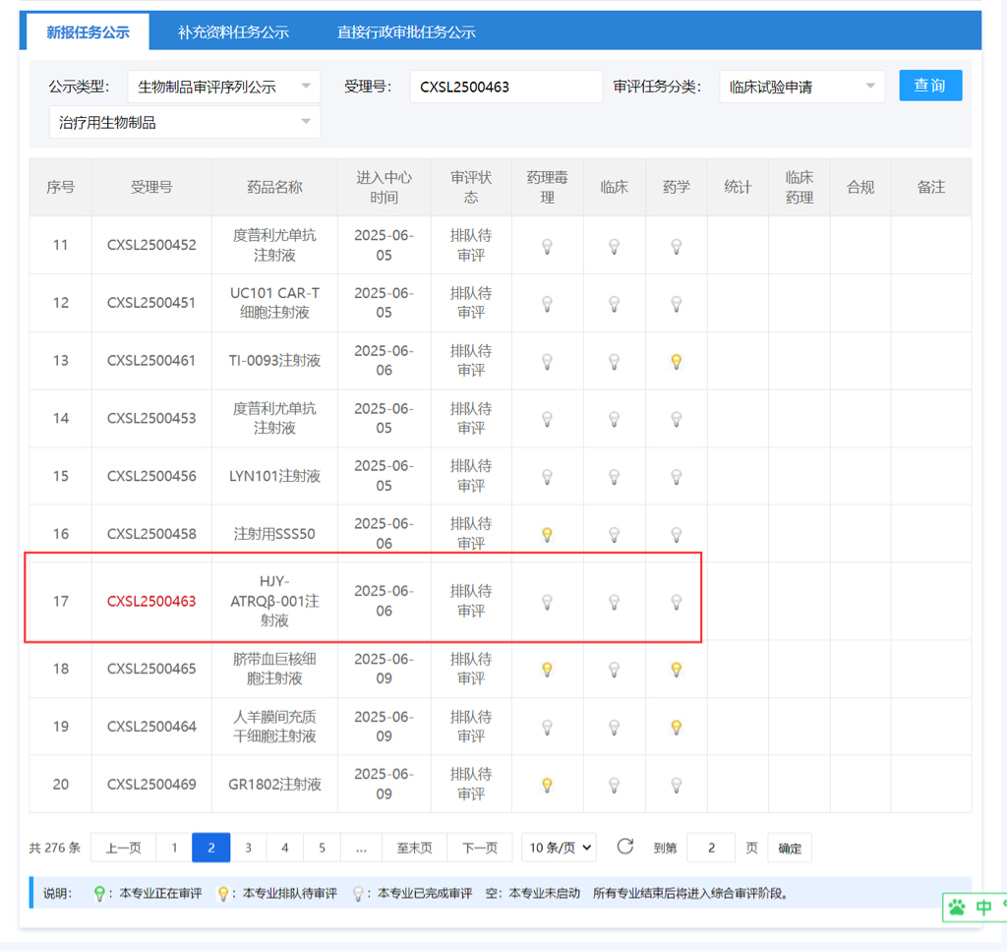1007x952 pixels.
Task: Click pharmacology bulb icon for row CXSL2500452
Action: 547,246
